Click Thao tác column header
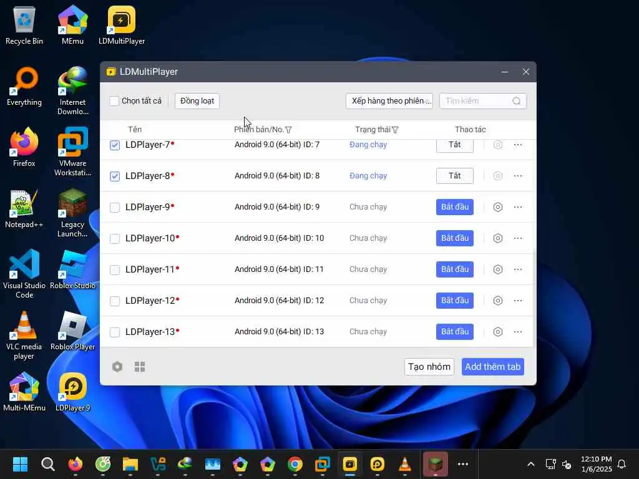Image resolution: width=639 pixels, height=479 pixels. pyautogui.click(x=471, y=130)
